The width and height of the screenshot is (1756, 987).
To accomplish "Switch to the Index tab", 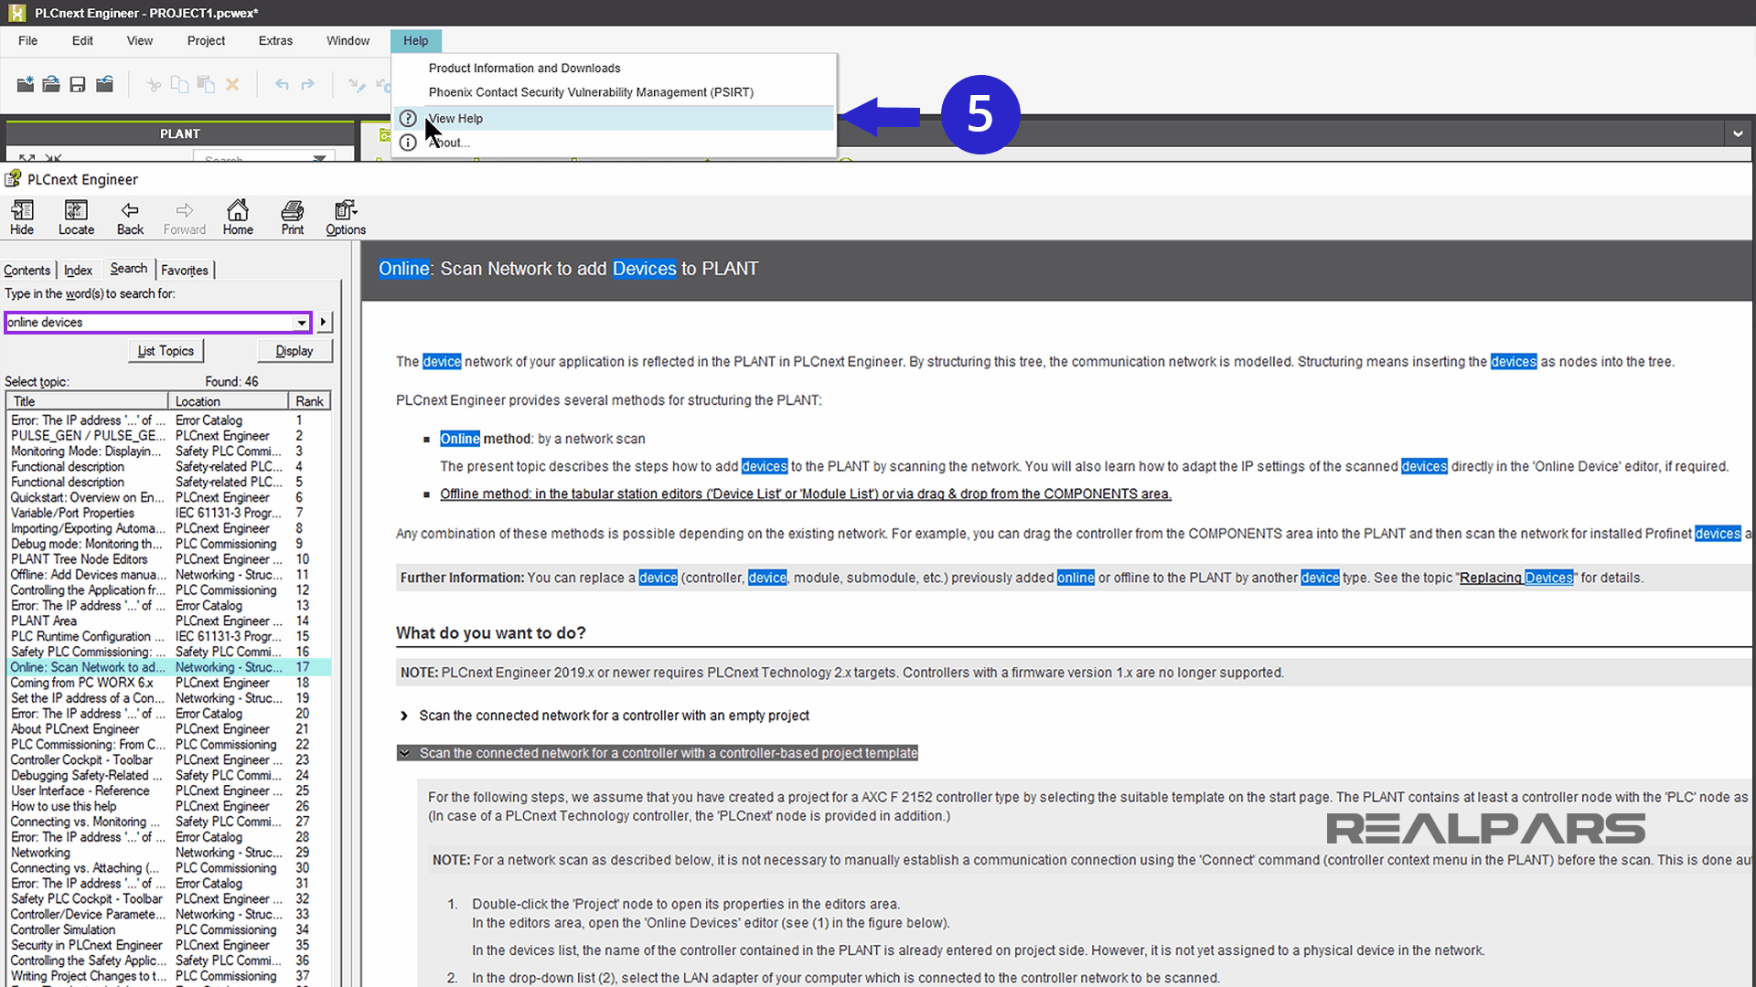I will click(77, 270).
